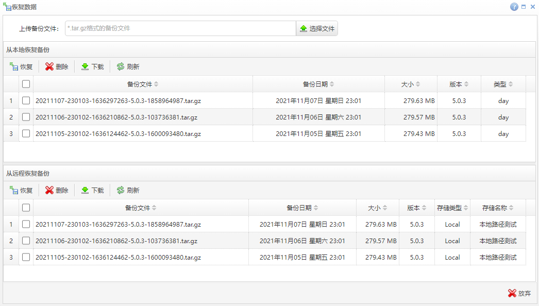This screenshot has width=539, height=306.
Task: Click Download icon in local backup toolbar
Action: click(x=85, y=66)
